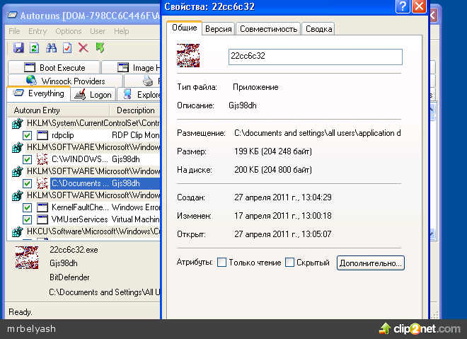This screenshot has height=339, width=467.
Task: Close the Свойства: 22cc6c32 dialog
Action: pyautogui.click(x=419, y=6)
